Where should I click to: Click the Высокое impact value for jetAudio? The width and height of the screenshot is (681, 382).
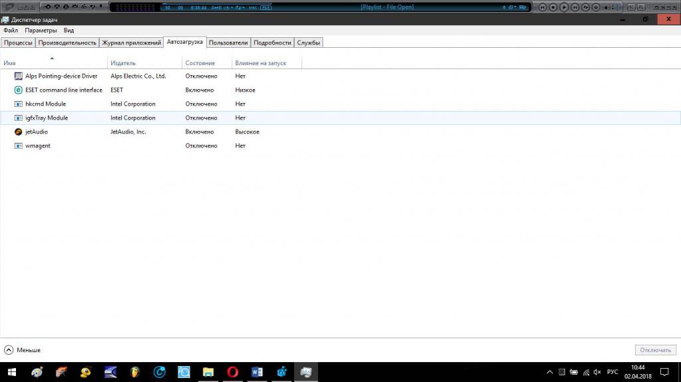(x=247, y=132)
